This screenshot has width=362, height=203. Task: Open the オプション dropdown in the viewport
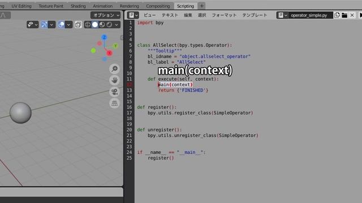(106, 15)
